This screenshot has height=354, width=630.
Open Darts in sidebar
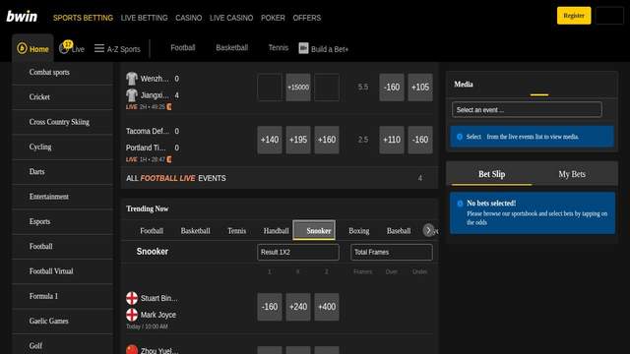click(63, 172)
